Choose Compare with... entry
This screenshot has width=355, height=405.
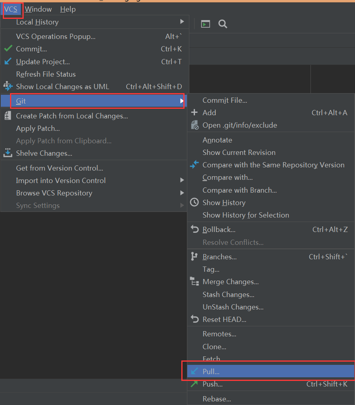coord(271,177)
